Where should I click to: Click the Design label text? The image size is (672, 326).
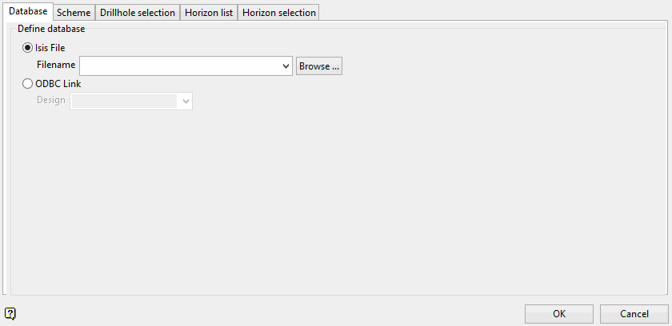point(51,101)
